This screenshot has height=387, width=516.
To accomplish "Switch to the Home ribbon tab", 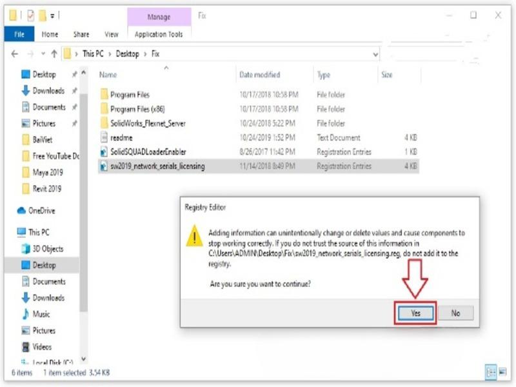I will pos(50,34).
